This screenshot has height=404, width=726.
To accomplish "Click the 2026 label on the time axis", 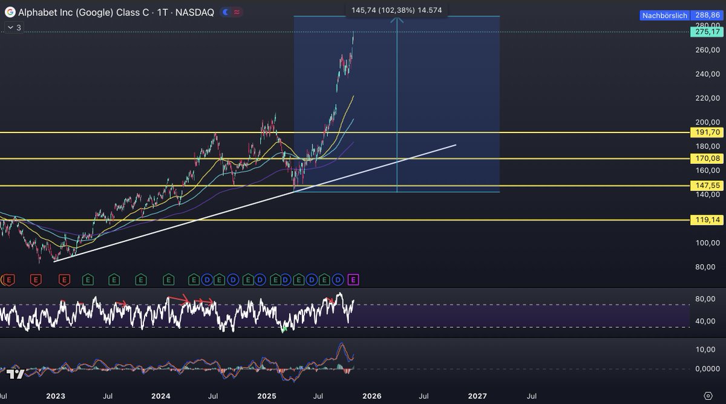I will point(371,396).
